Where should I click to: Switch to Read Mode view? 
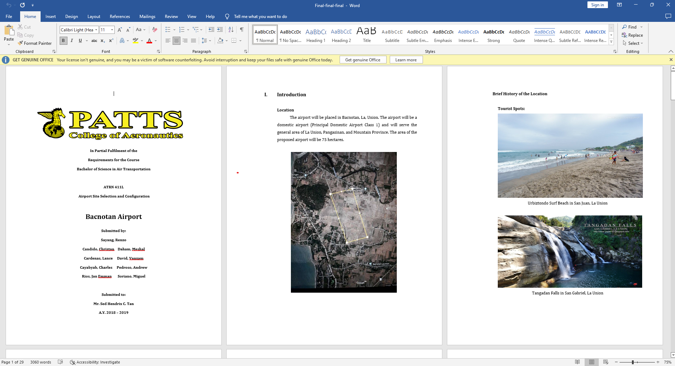(x=578, y=362)
